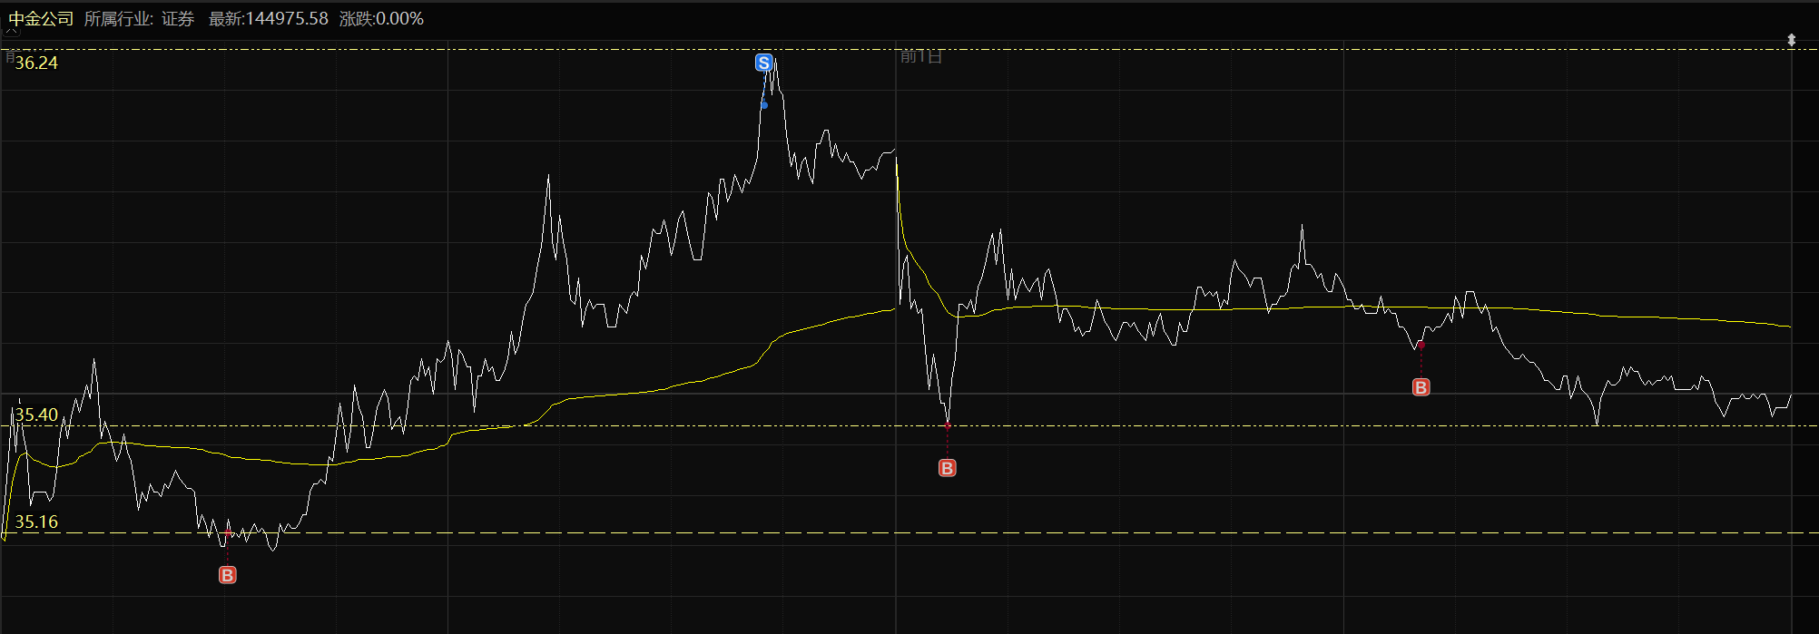Viewport: 1819px width, 634px height.
Task: Click the B buy marker near 35.16
Action: pyautogui.click(x=228, y=575)
